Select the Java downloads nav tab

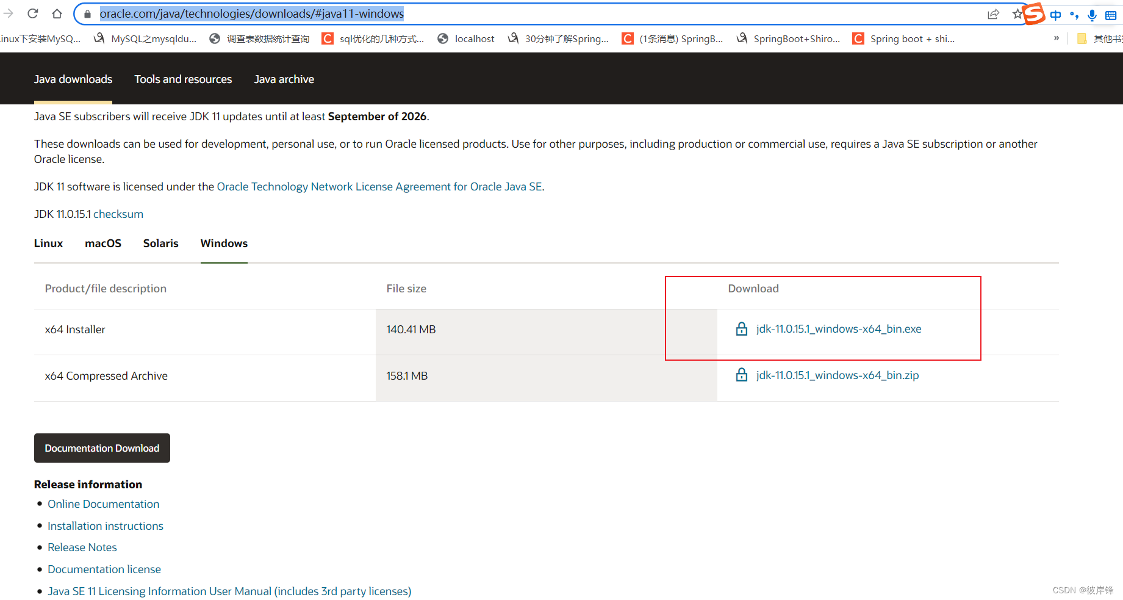[73, 79]
